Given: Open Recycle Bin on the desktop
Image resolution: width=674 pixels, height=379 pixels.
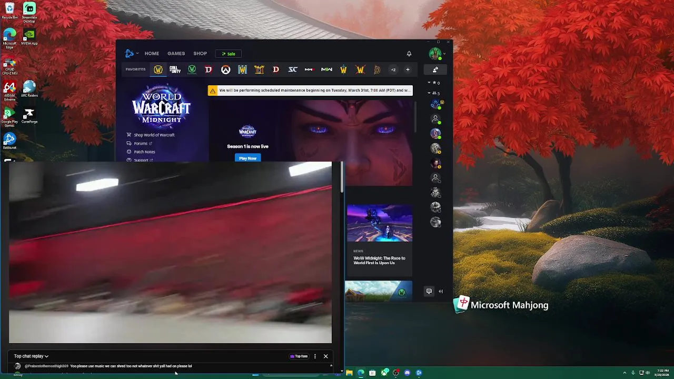Looking at the screenshot, I should tap(9, 11).
